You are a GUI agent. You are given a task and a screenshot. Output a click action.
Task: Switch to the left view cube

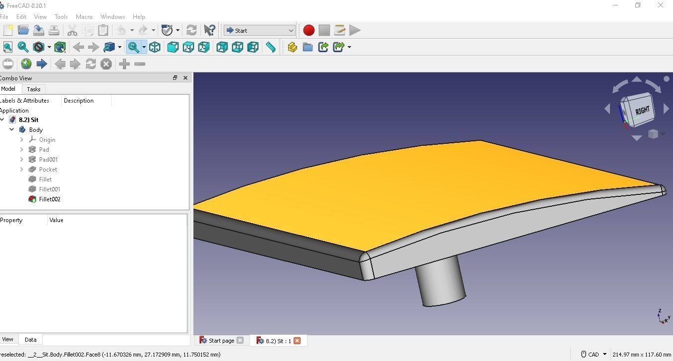pyautogui.click(x=252, y=47)
